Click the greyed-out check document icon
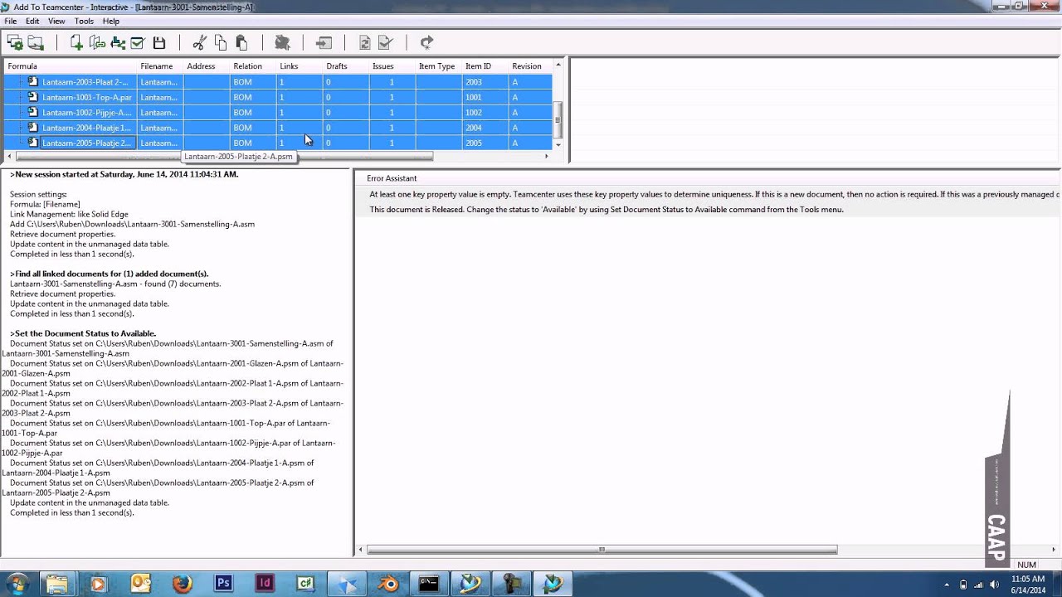1062x597 pixels. coord(385,42)
